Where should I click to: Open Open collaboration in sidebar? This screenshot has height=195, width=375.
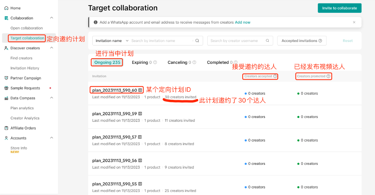tap(26, 28)
